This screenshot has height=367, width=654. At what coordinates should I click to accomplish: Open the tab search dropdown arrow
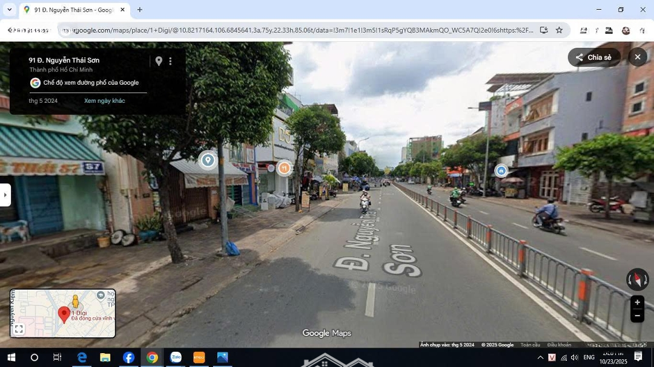[x=9, y=10]
